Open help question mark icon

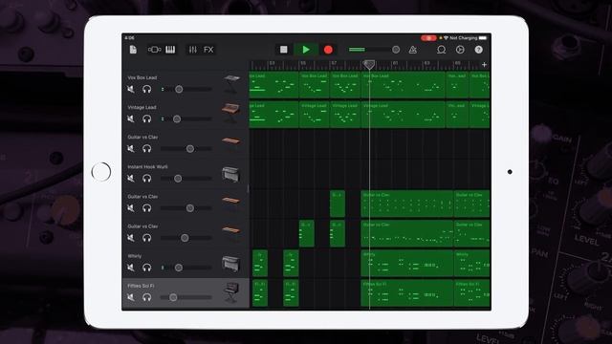[x=478, y=50]
